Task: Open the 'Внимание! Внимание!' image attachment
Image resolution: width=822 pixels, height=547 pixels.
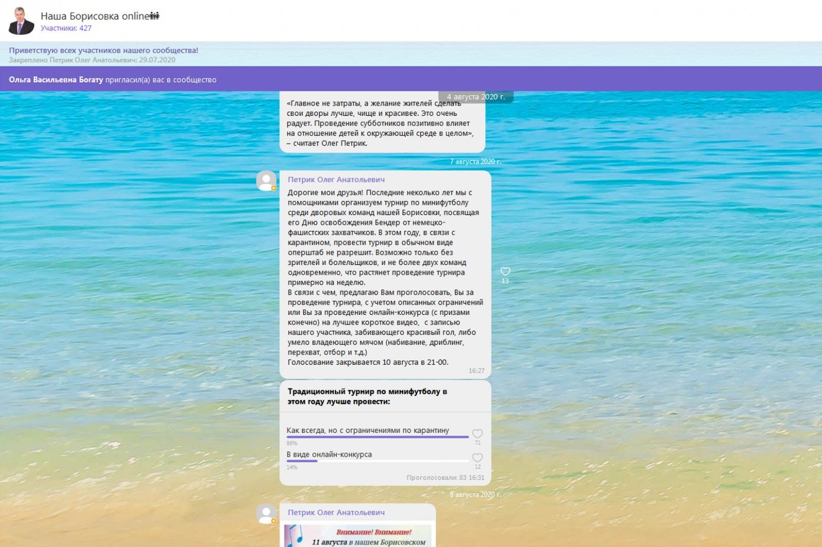Action: coord(358,536)
